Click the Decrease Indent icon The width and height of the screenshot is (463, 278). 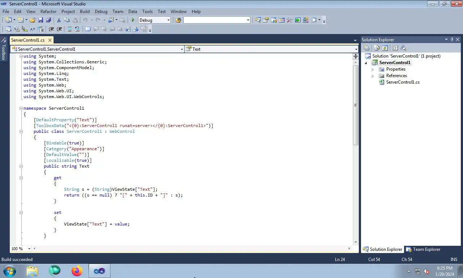click(x=51, y=29)
